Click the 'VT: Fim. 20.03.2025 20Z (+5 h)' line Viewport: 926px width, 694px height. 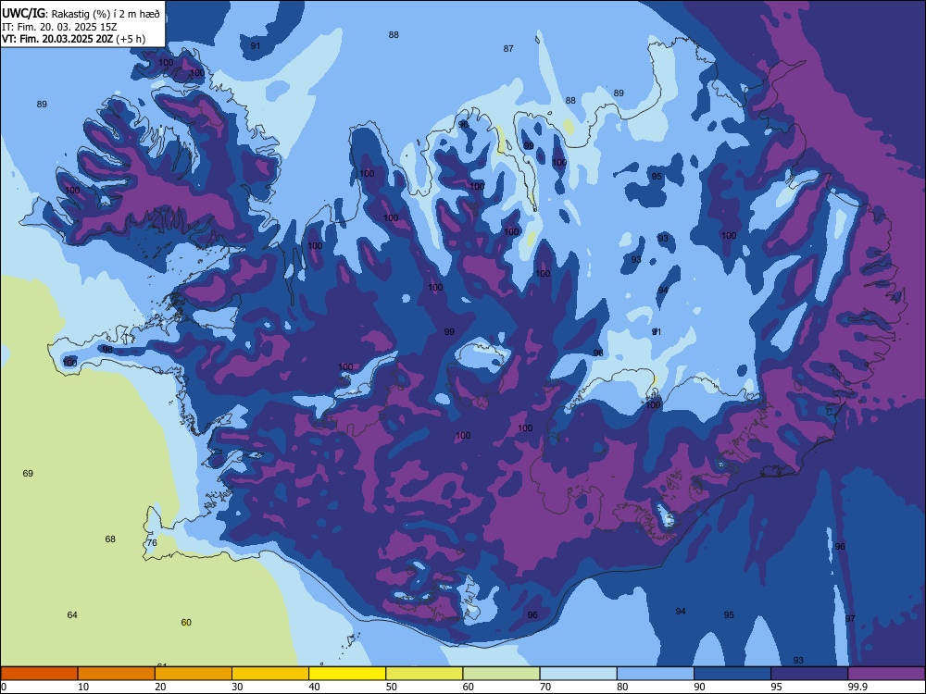[x=74, y=39]
